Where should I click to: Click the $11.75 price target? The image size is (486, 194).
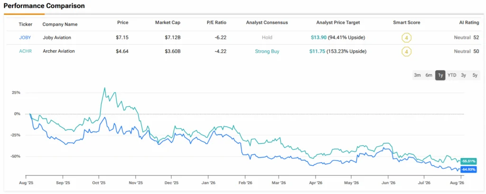click(317, 51)
